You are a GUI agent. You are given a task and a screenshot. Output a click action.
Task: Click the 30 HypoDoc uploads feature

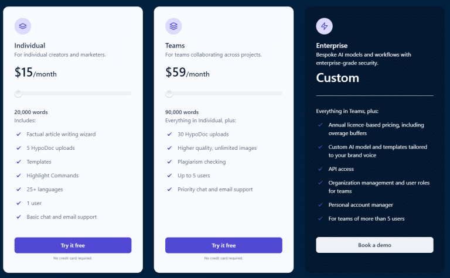point(203,134)
